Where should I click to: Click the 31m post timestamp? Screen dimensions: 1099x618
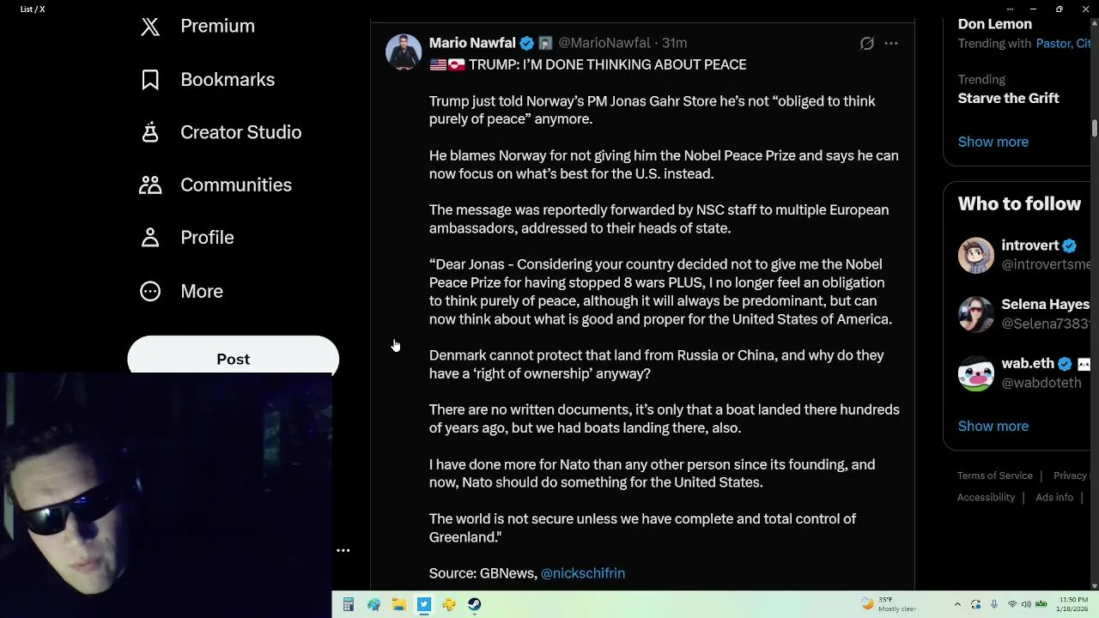(674, 43)
